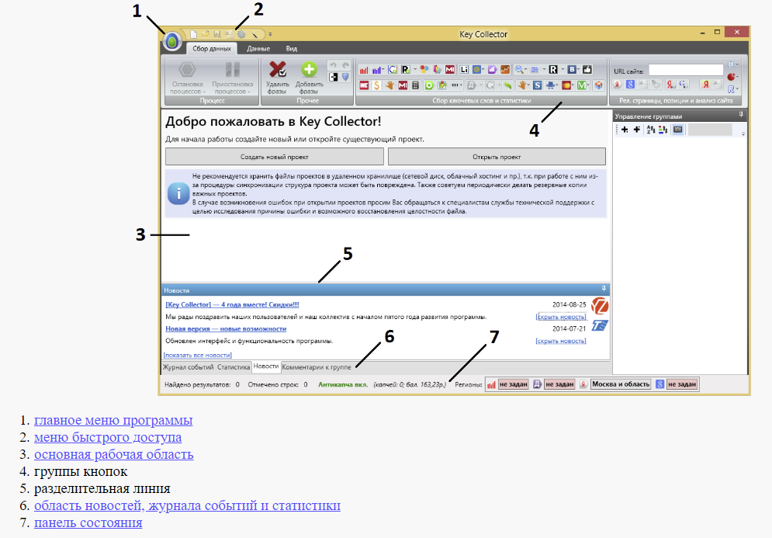Pin the Новости panel with the pushpin
This screenshot has width=772, height=538.
(603, 290)
